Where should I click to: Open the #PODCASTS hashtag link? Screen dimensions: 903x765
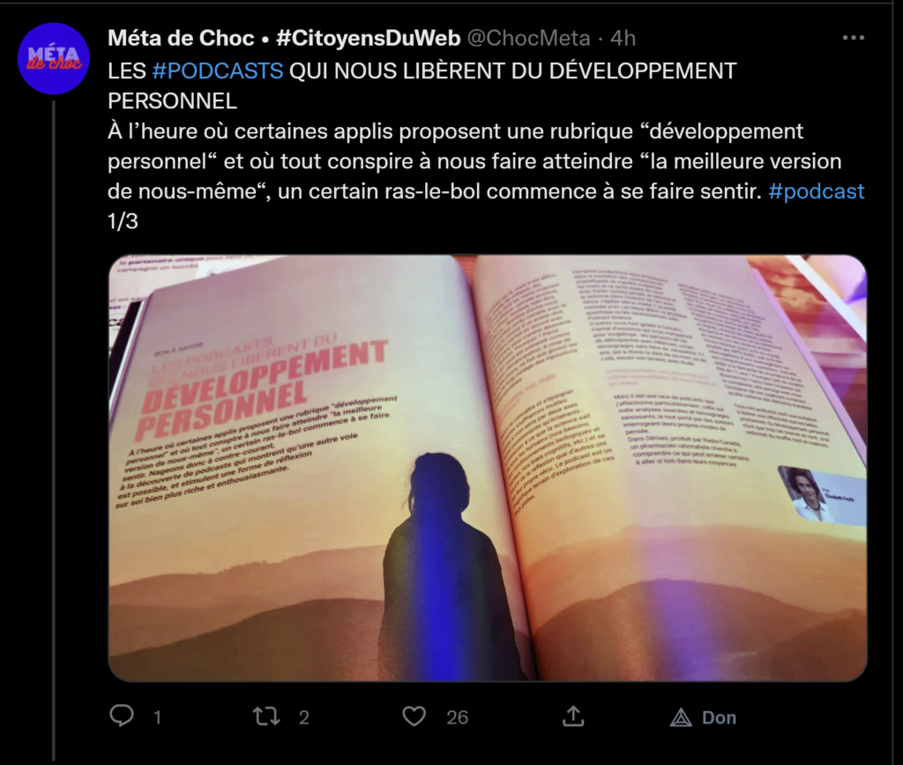(x=218, y=71)
